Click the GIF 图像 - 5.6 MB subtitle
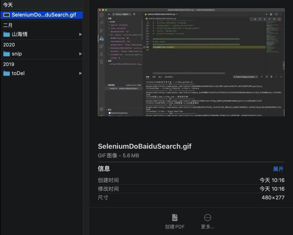The height and width of the screenshot is (235, 293). coord(119,155)
